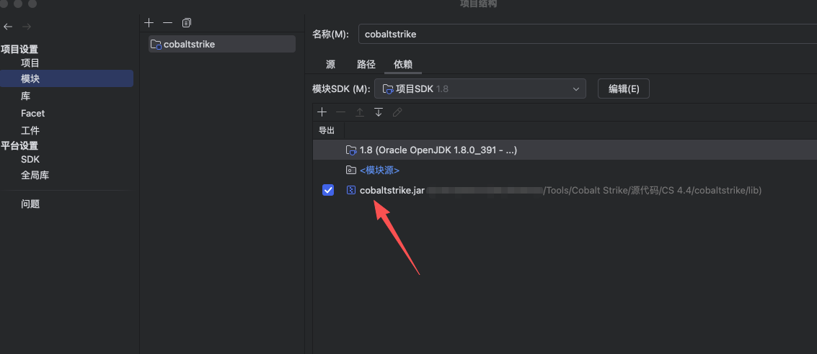Click the back navigation arrow
The width and height of the screenshot is (817, 354).
point(8,27)
